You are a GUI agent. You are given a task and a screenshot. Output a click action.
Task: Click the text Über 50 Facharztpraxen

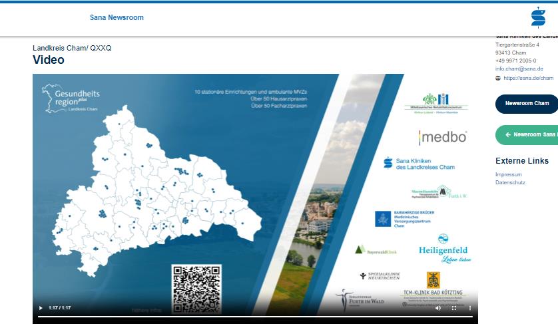click(278, 106)
